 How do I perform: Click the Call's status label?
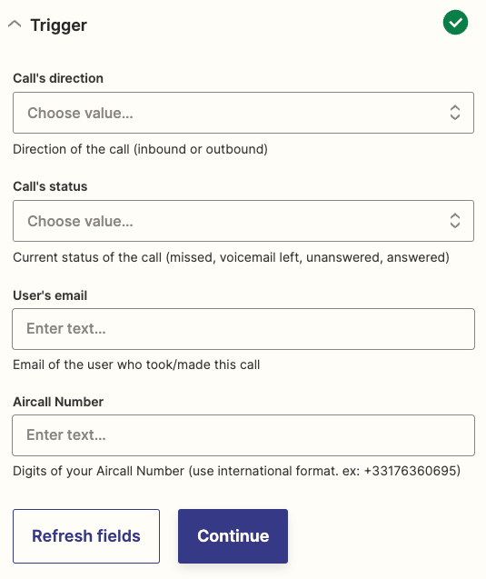[x=50, y=186]
